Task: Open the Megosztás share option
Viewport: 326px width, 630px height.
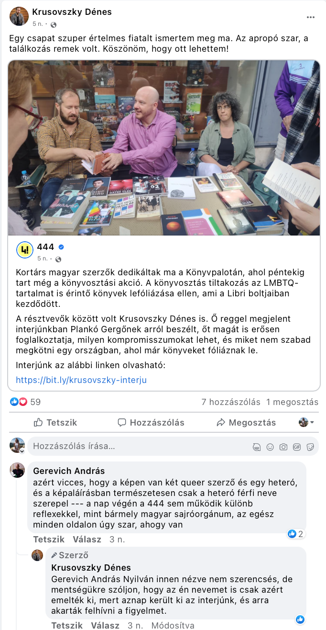Action: tap(246, 423)
